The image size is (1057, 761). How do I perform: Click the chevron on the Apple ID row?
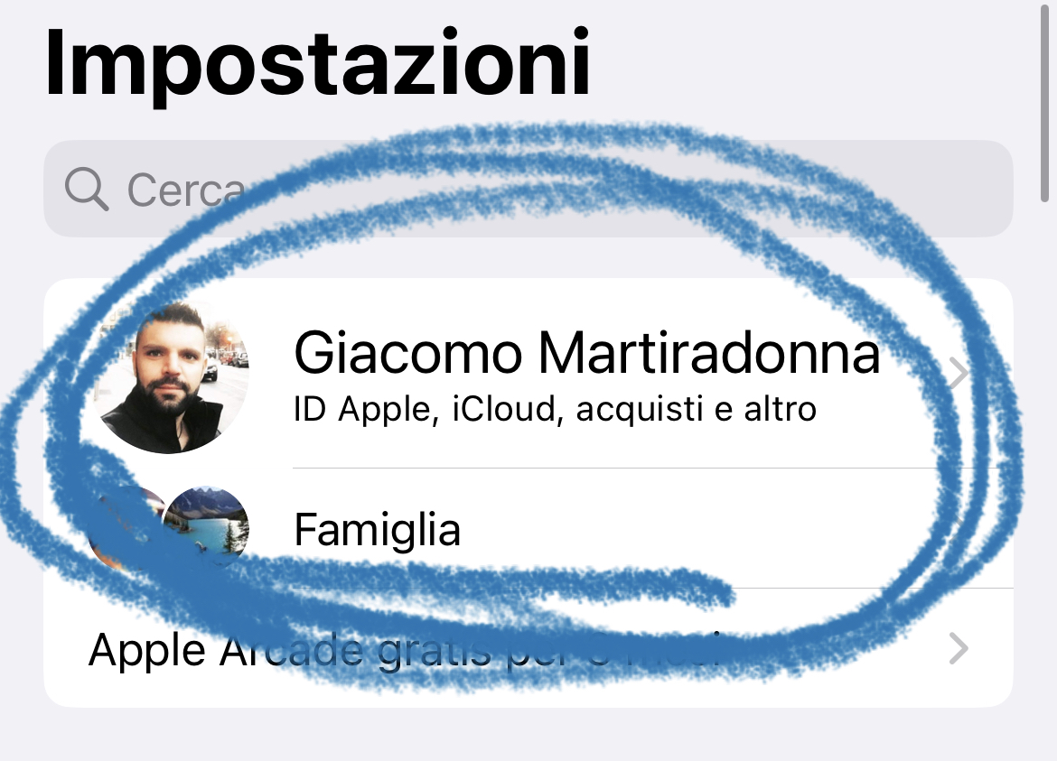click(x=958, y=373)
